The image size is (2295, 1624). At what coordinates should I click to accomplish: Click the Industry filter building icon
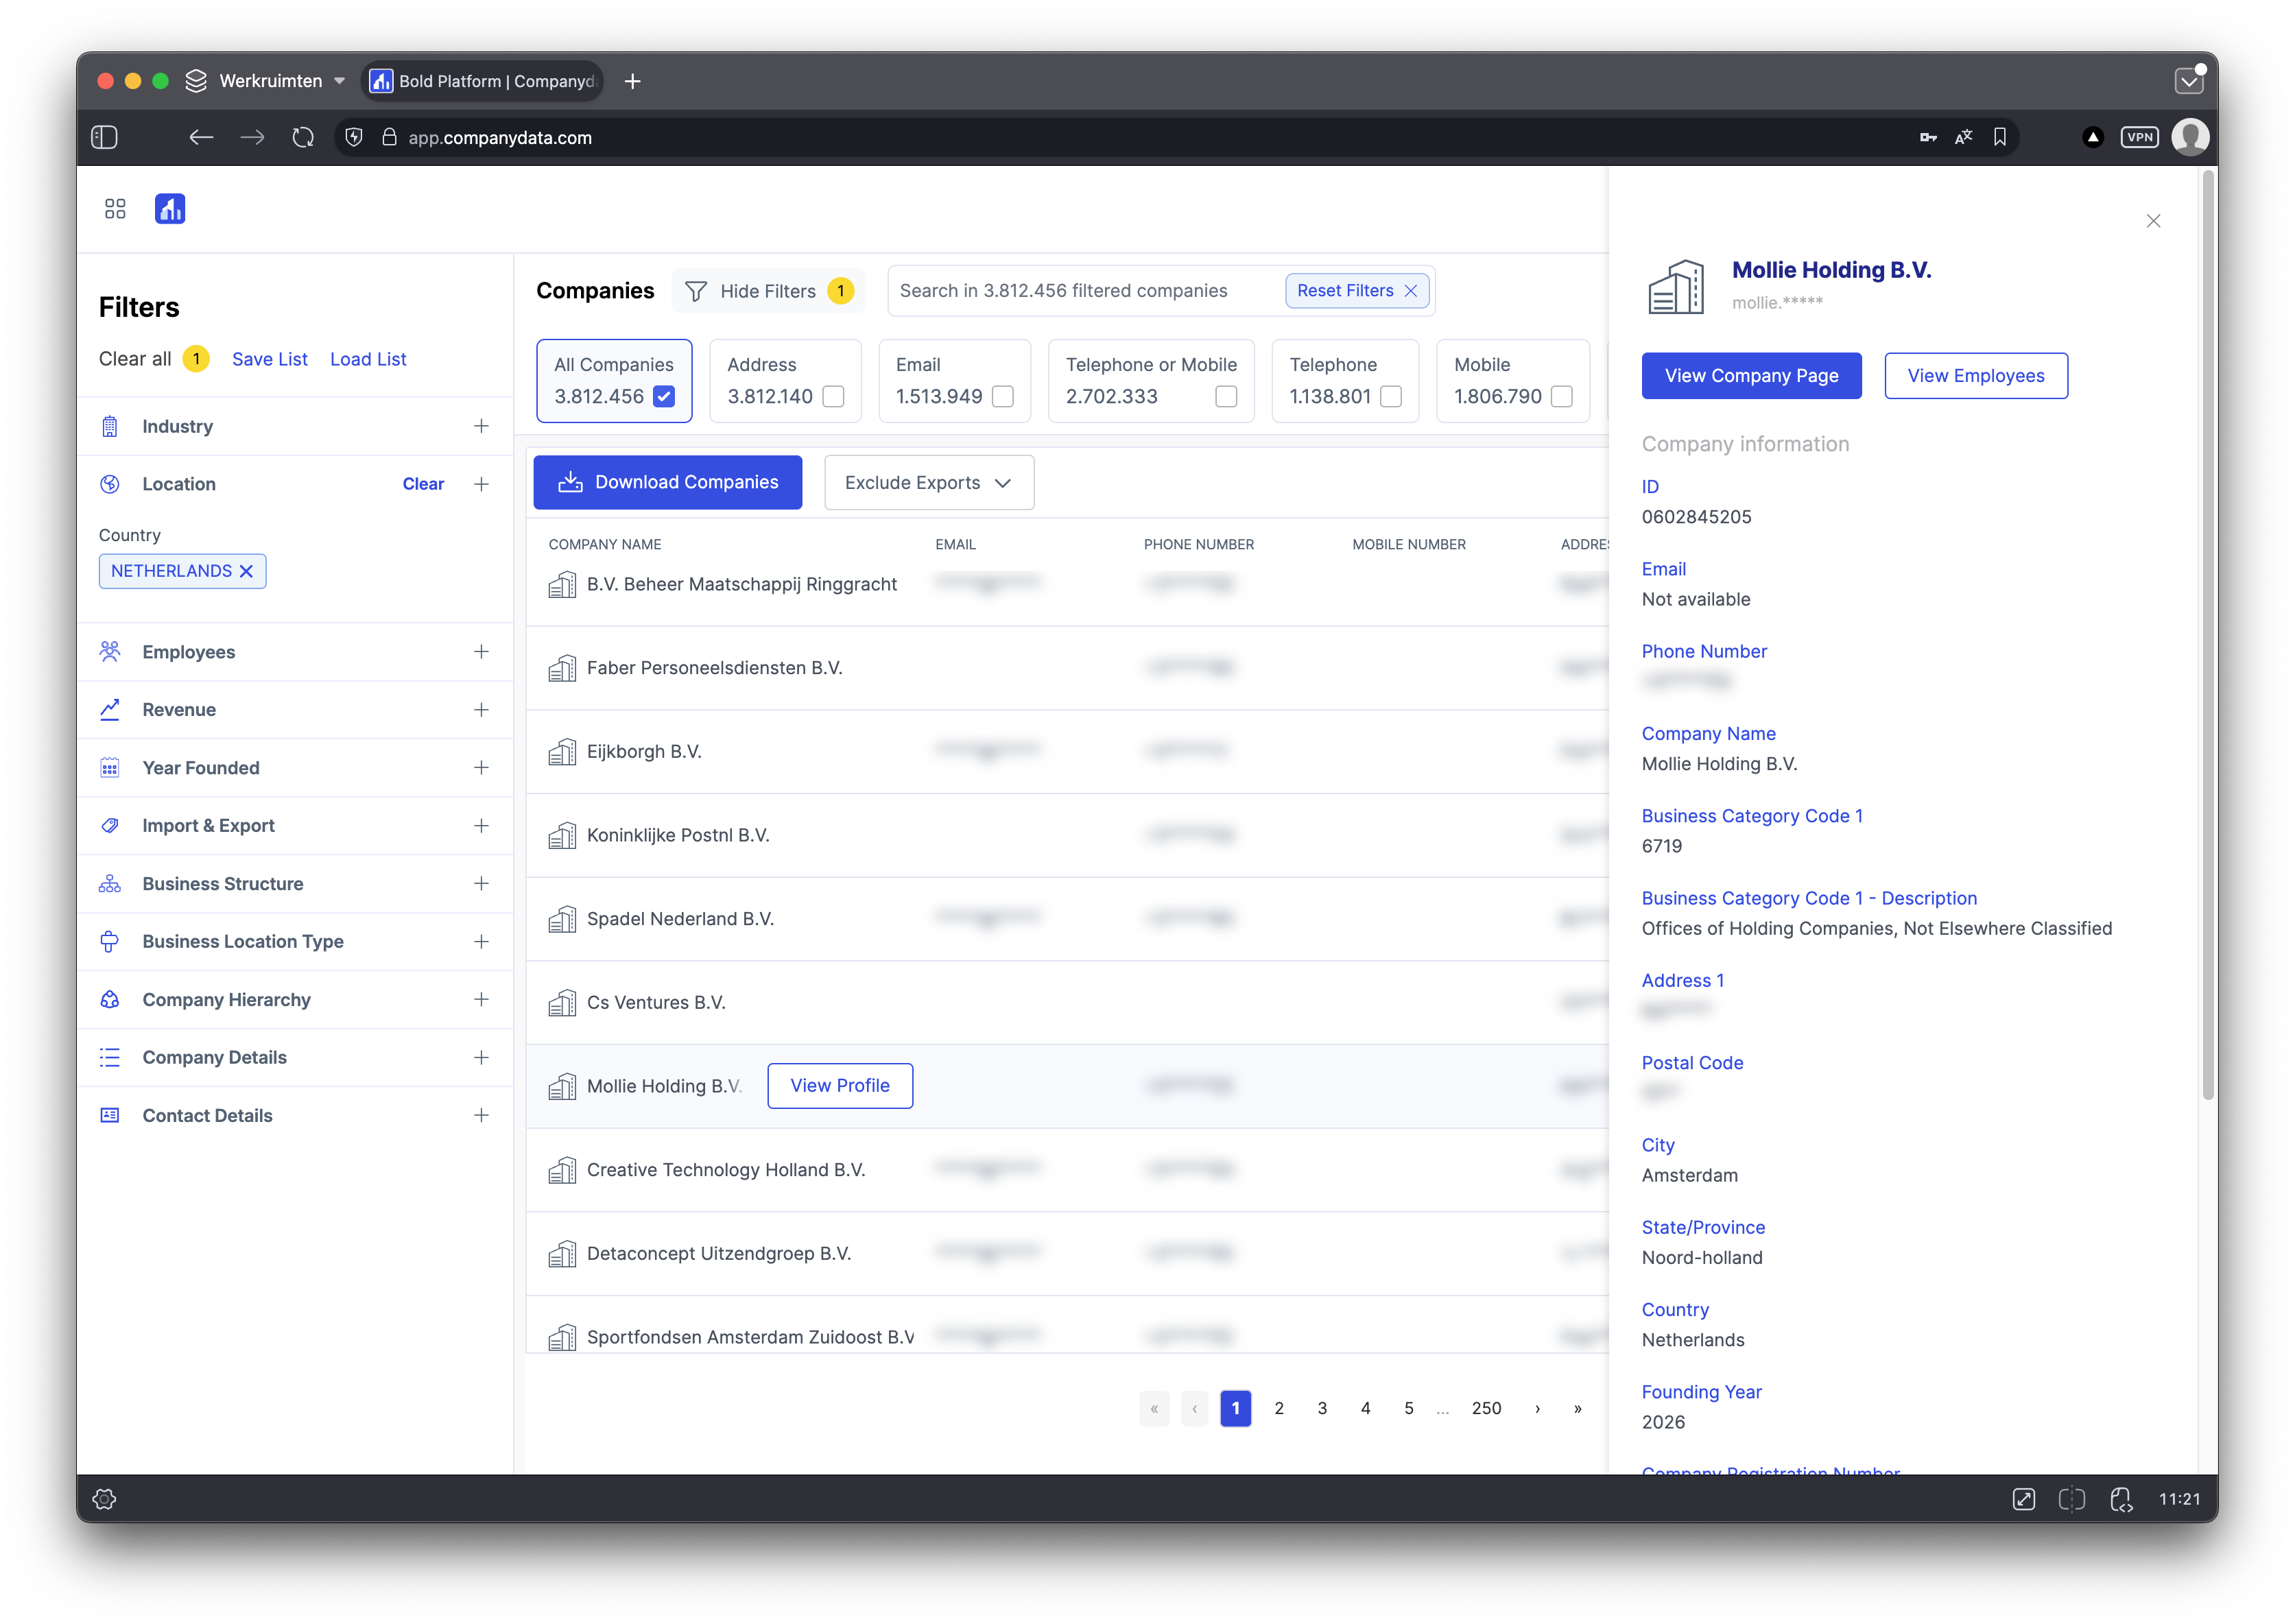pos(110,426)
